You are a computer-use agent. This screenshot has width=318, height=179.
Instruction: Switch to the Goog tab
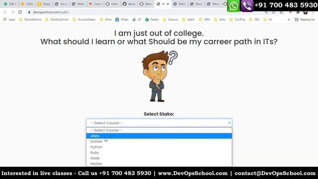click(x=44, y=4)
